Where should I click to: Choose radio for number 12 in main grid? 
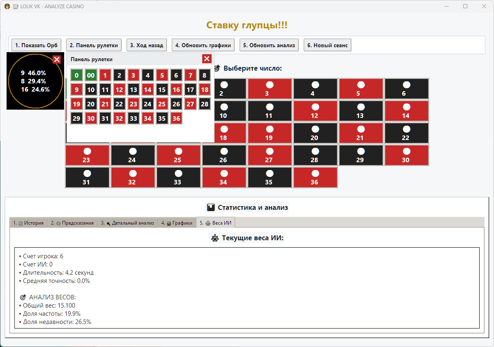coord(315,107)
